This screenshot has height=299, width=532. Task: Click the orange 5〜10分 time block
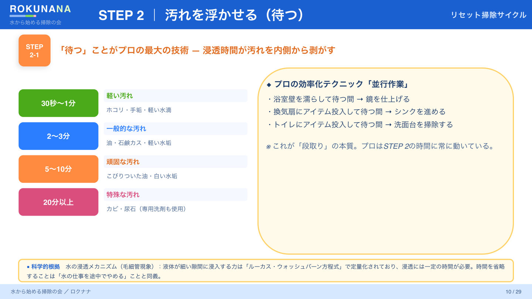pos(58,169)
